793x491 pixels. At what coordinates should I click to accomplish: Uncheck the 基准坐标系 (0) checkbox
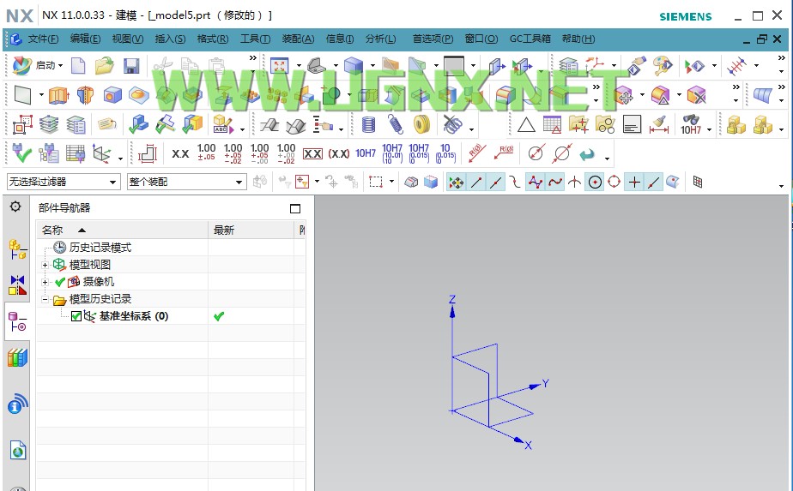(x=76, y=316)
